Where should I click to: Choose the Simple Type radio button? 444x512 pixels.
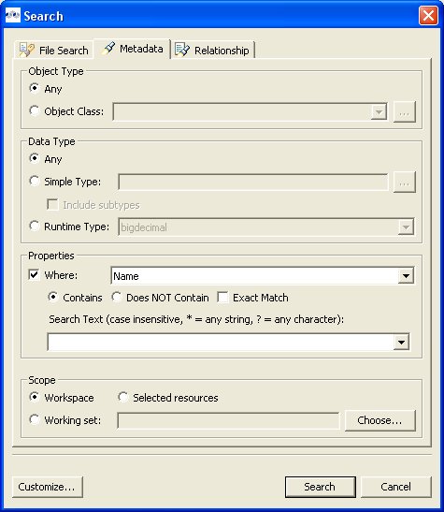(35, 181)
